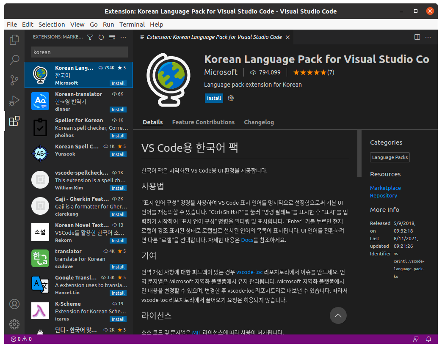Open notifications bell in status bar

tap(428, 339)
